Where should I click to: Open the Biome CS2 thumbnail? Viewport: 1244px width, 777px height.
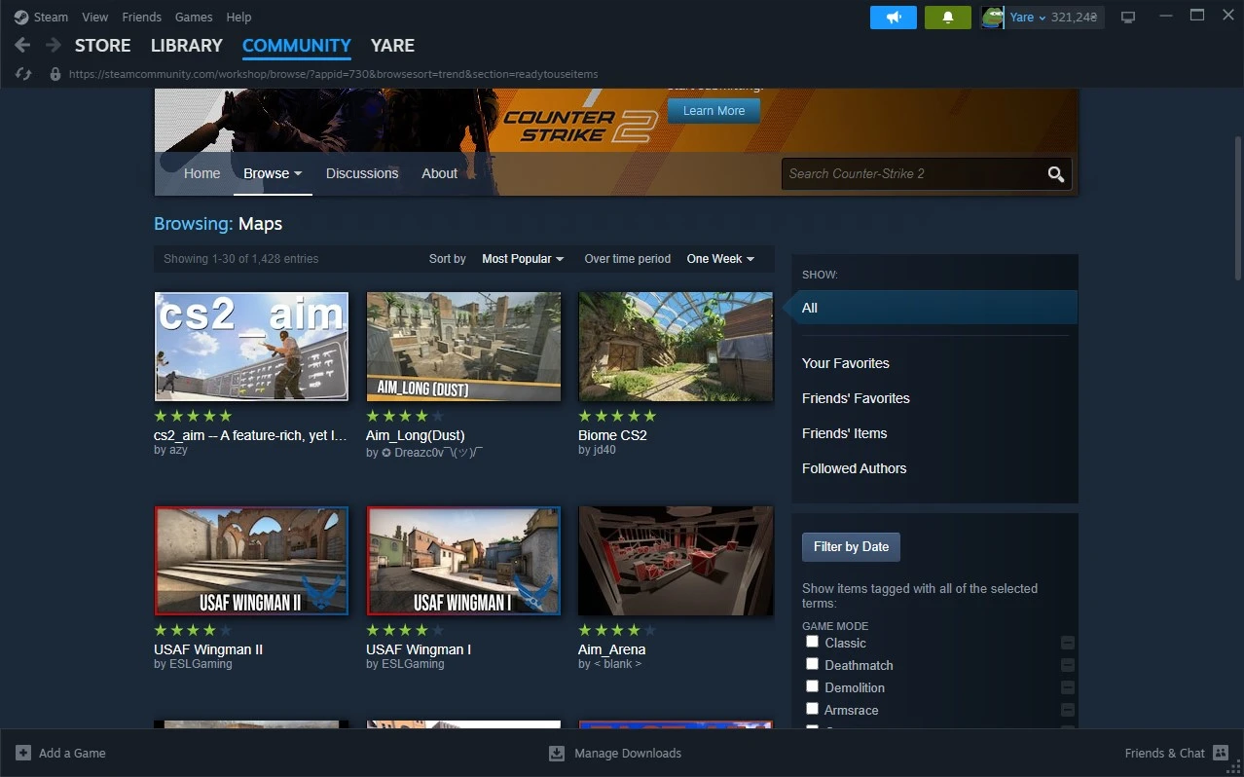(x=676, y=347)
